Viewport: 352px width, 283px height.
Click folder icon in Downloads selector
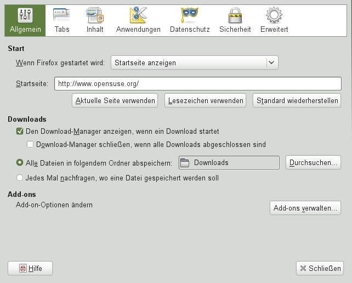[x=185, y=163]
